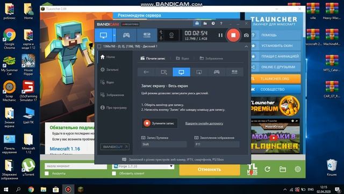The image size is (344, 194).
Task: Pause the Bandicam recording
Action: pyautogui.click(x=220, y=35)
